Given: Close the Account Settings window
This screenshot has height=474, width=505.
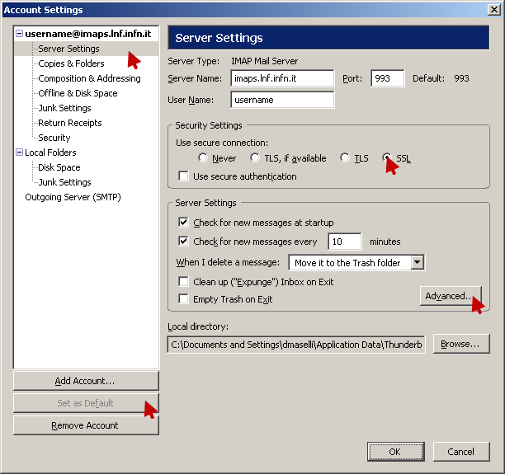Looking at the screenshot, I should point(493,10).
